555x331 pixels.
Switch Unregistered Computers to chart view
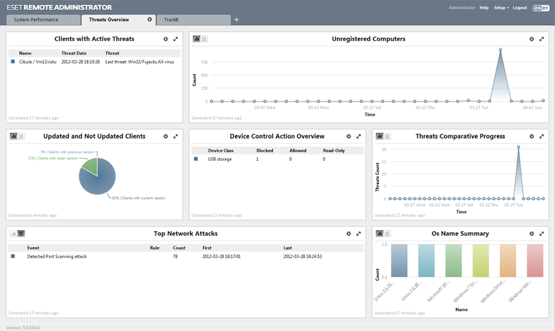click(197, 39)
